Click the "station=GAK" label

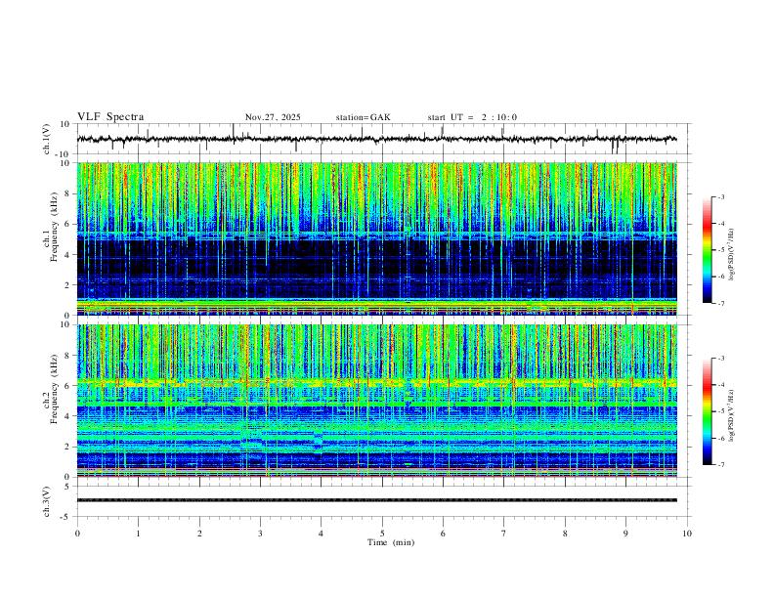363,117
